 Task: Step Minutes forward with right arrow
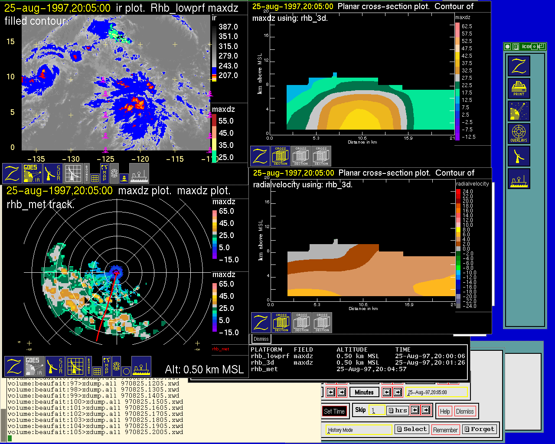(x=398, y=392)
